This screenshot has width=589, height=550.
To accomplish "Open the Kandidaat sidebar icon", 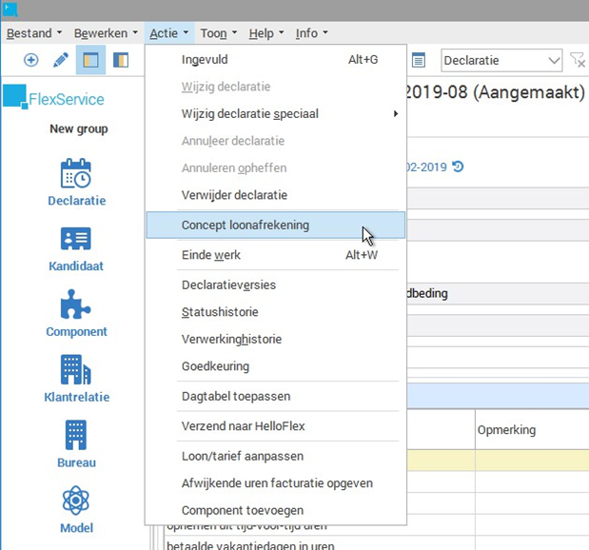I will click(76, 247).
